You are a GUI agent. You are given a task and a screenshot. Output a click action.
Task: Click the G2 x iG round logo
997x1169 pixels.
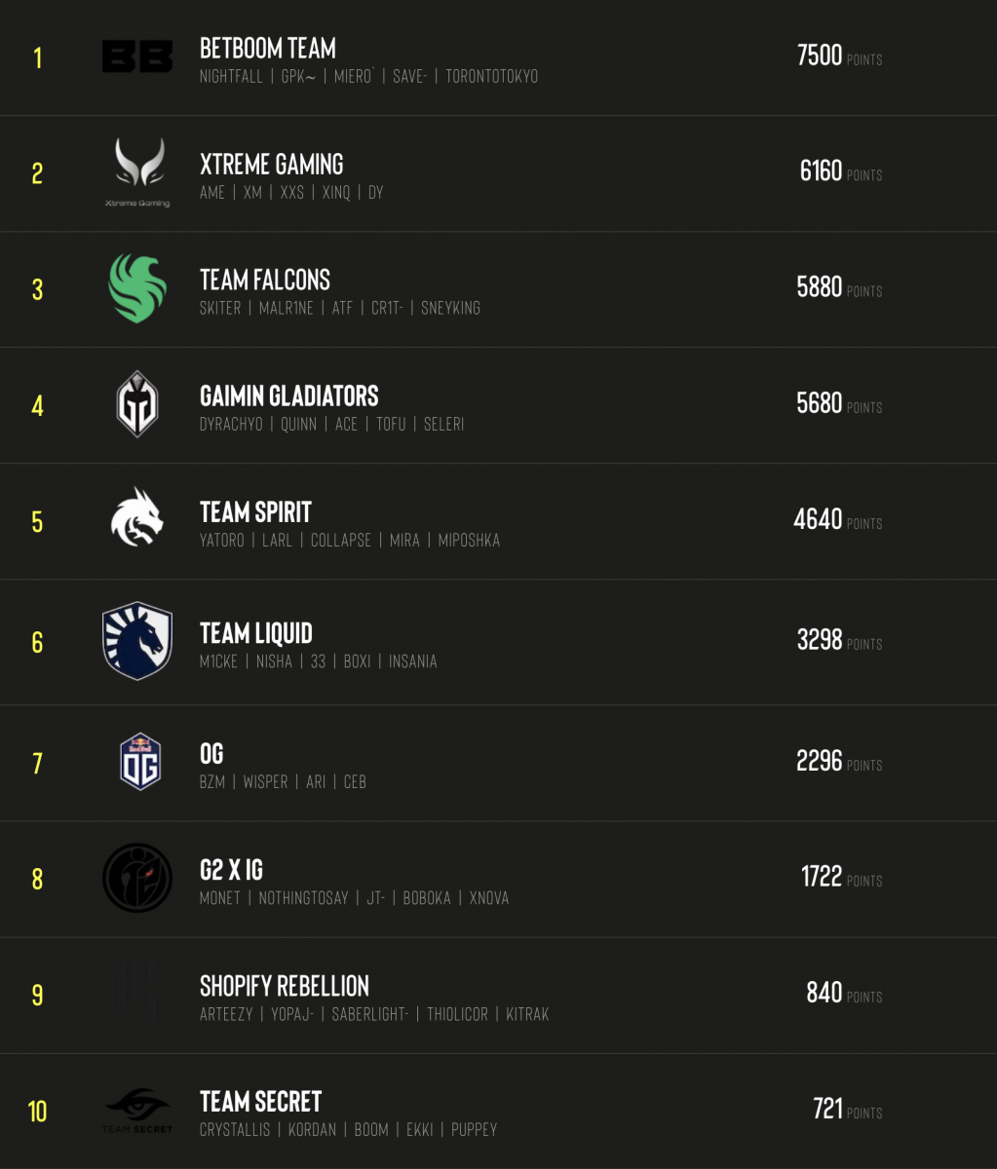coord(137,878)
